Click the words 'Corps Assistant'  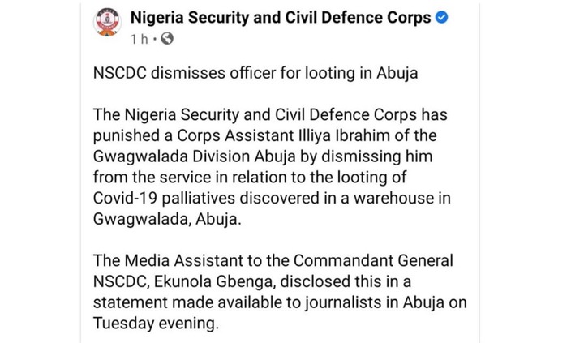(236, 136)
